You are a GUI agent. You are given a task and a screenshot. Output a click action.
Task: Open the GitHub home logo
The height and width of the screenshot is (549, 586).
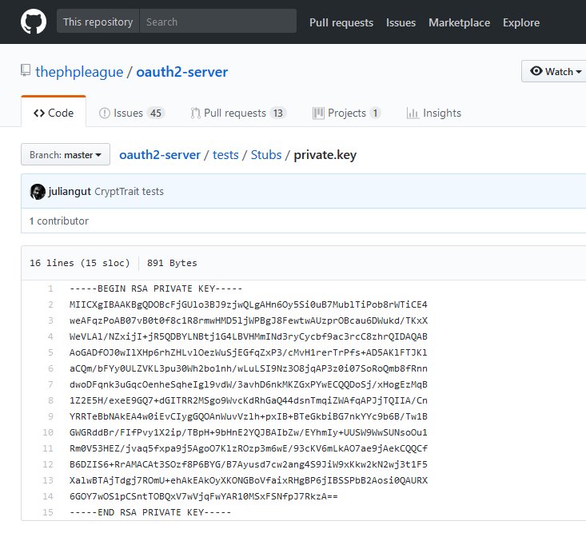[x=34, y=22]
